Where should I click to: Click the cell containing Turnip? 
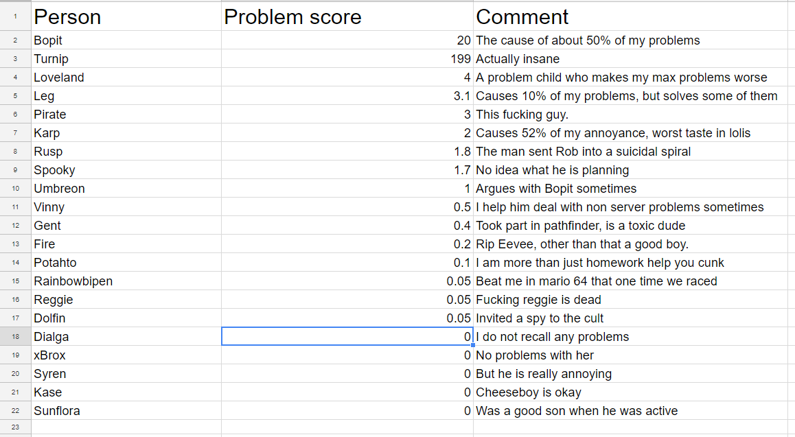[x=126, y=59]
